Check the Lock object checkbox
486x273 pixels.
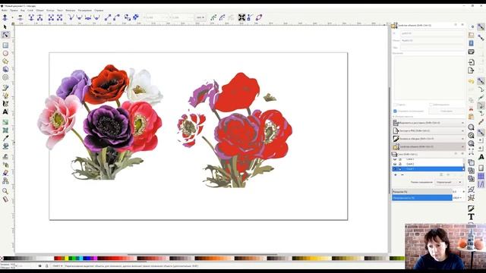(431, 105)
